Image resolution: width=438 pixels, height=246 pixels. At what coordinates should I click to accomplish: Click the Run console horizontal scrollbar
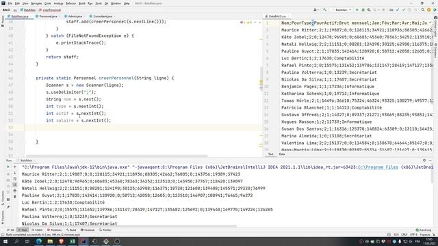point(129,226)
